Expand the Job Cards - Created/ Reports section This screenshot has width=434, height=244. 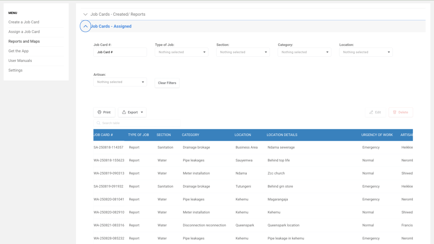pyautogui.click(x=86, y=14)
